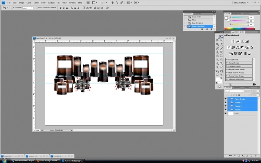Toggle visibility of Layer 1
This screenshot has height=163, width=261.
tap(225, 113)
